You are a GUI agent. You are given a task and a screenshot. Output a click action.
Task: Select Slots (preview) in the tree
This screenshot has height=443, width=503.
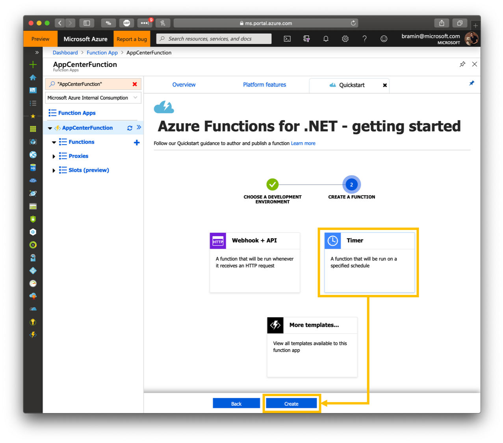(x=89, y=170)
